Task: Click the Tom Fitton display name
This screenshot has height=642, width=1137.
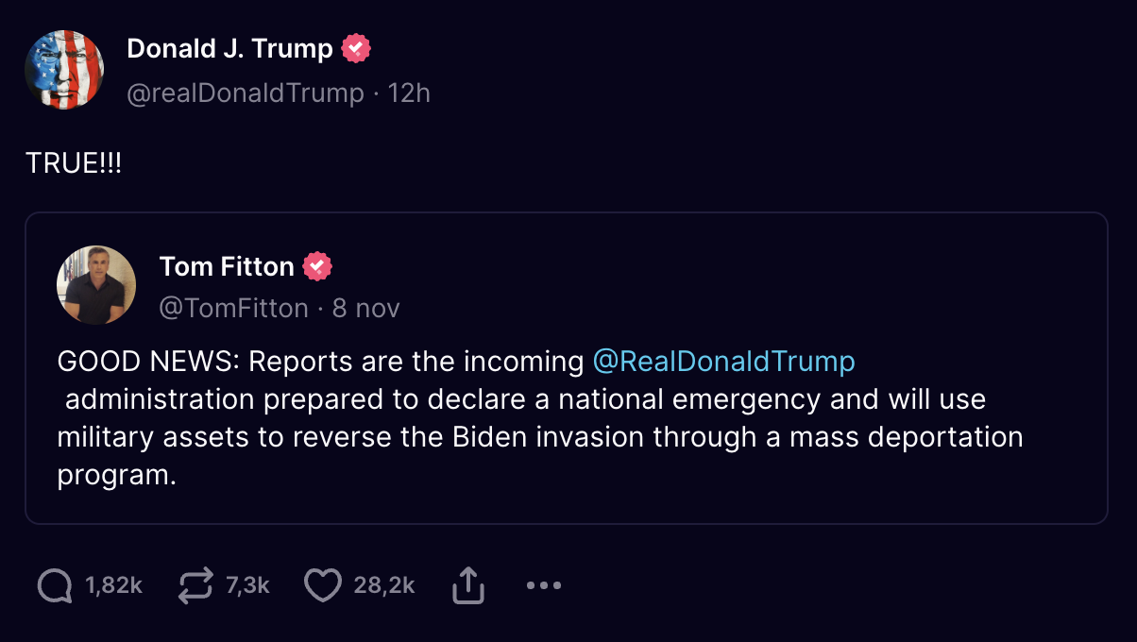Action: [x=227, y=267]
